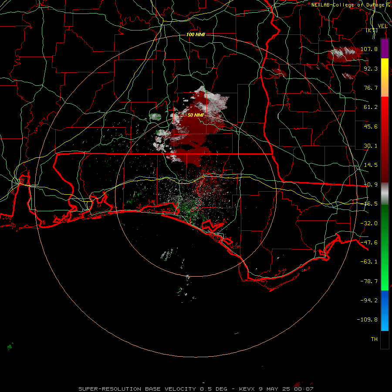The width and height of the screenshot is (392, 392).
Task: Click the TH threshold label
Action: (374, 339)
